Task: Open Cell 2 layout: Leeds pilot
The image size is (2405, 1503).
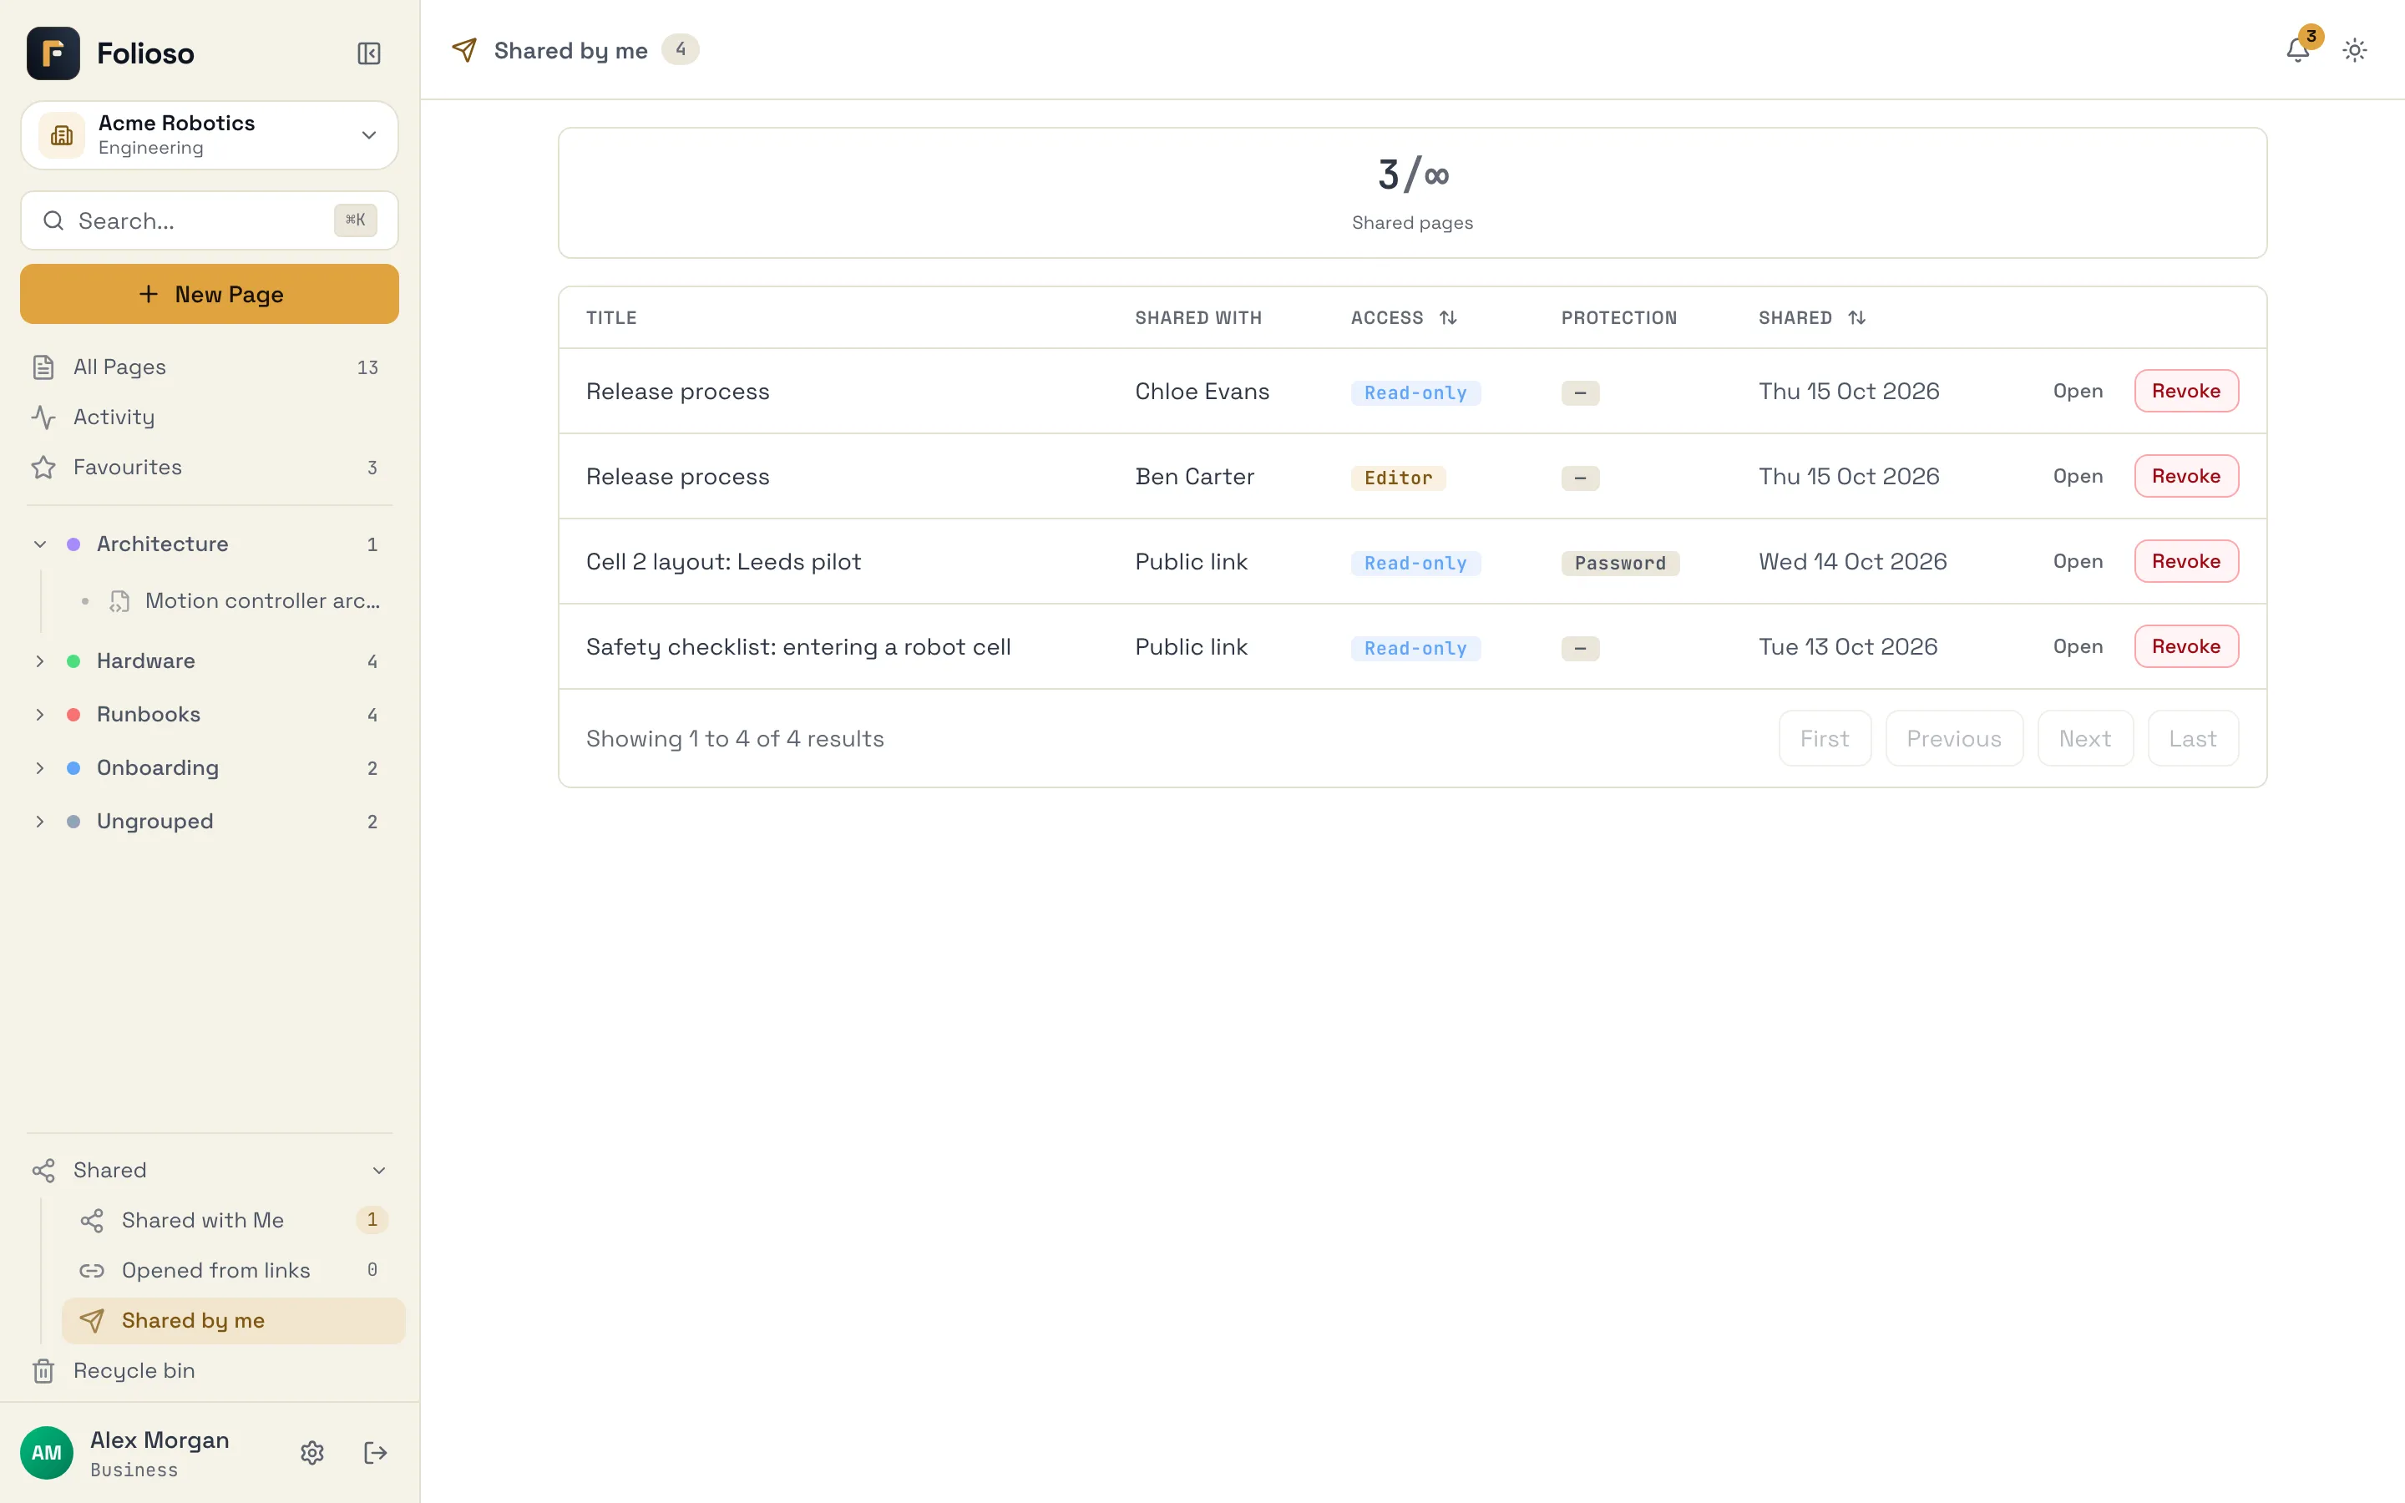Action: (x=2077, y=560)
